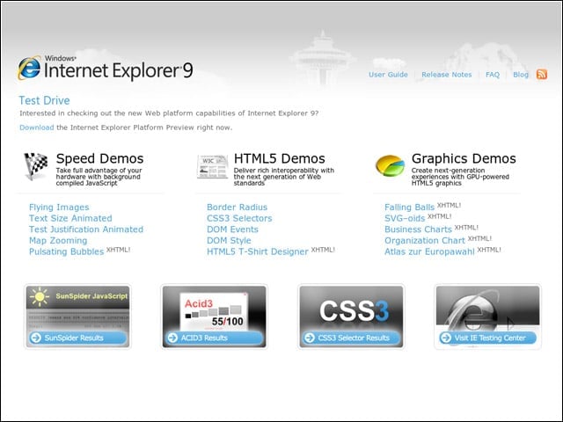Open the User Guide link
This screenshot has height=422, width=563.
388,75
